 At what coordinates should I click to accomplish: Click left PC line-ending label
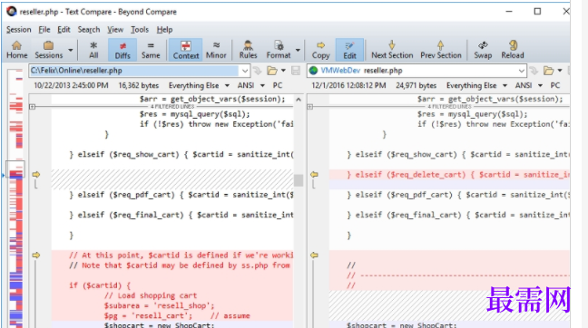point(278,86)
